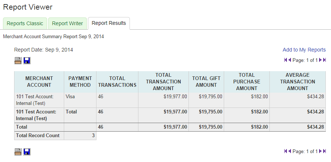Open the Report Writer tab
Image resolution: width=331 pixels, height=162 pixels.
[67, 23]
